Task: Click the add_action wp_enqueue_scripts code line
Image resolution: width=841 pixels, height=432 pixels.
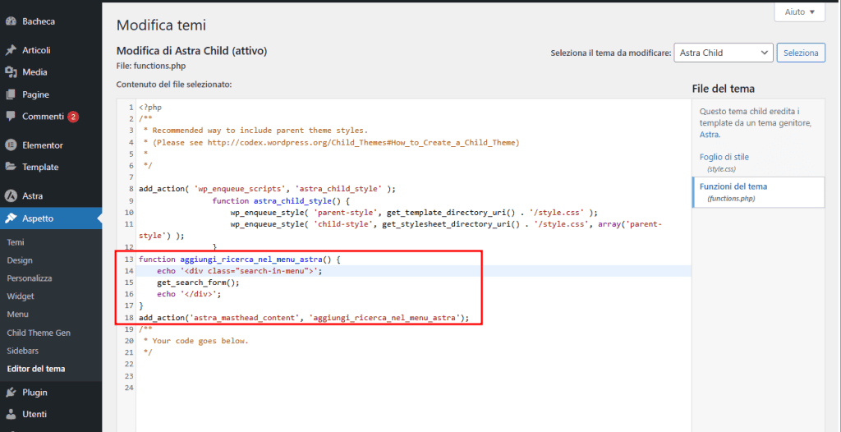Action: 267,189
